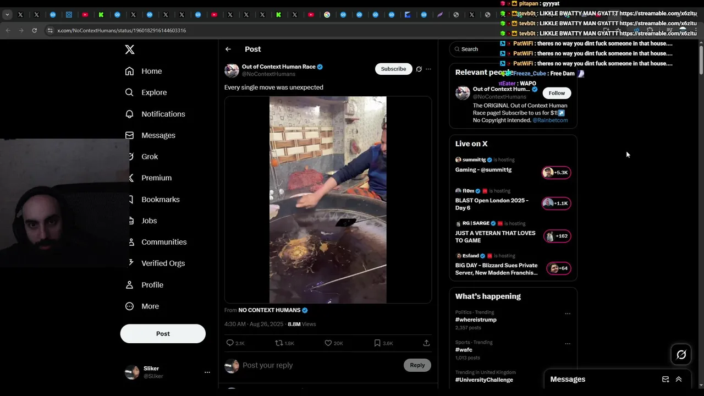Open options menu for #whereistrump trend
The image size is (704, 396).
(568, 313)
